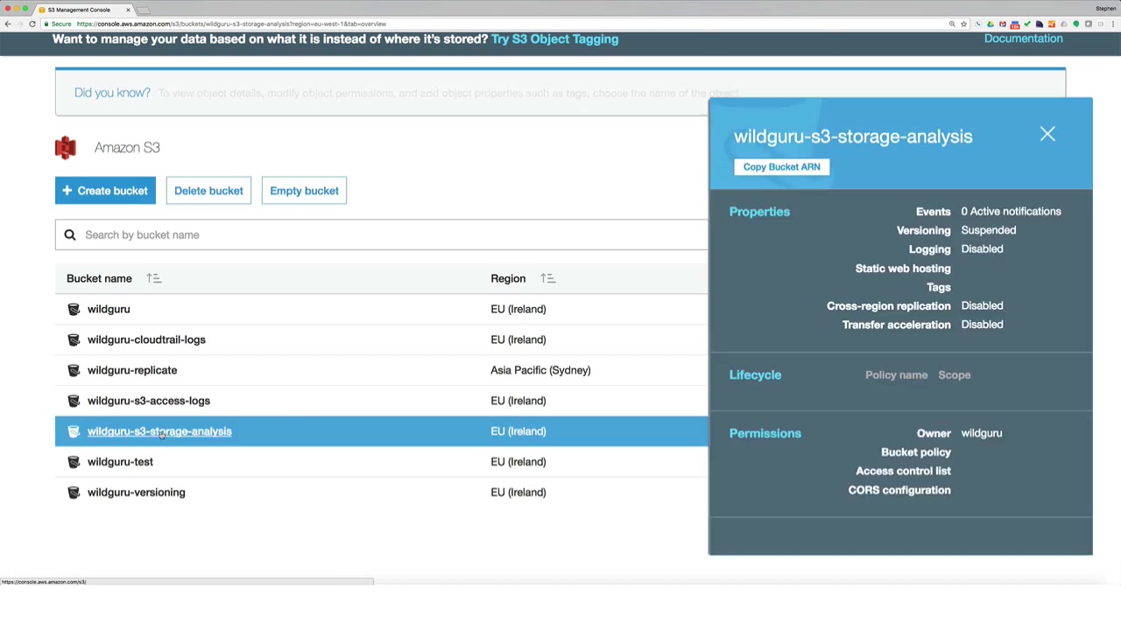Click the Secure padlock site info
This screenshot has width=1121, height=630.
click(57, 24)
